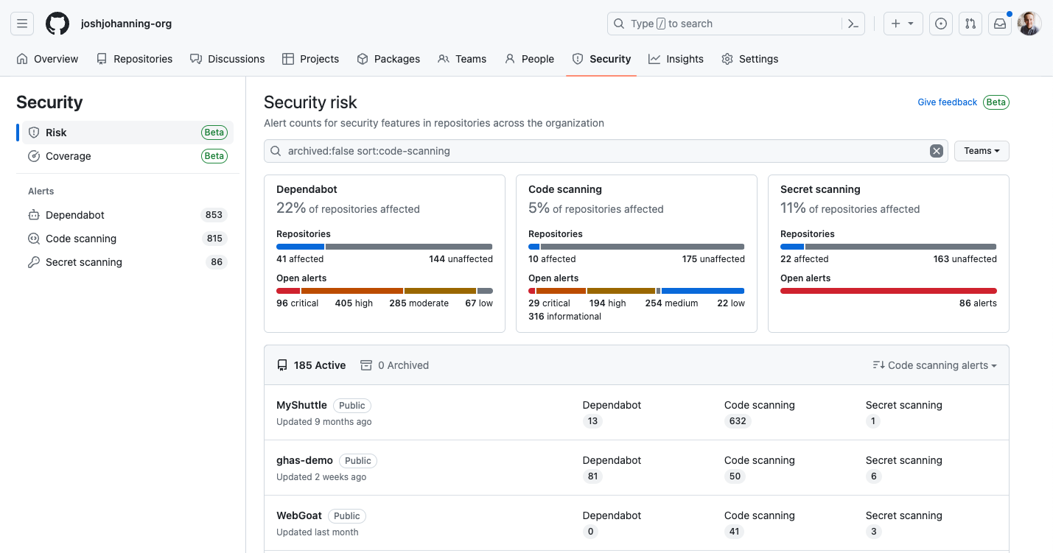Open the notifications inbox icon
The height and width of the screenshot is (553, 1053).
click(x=999, y=23)
